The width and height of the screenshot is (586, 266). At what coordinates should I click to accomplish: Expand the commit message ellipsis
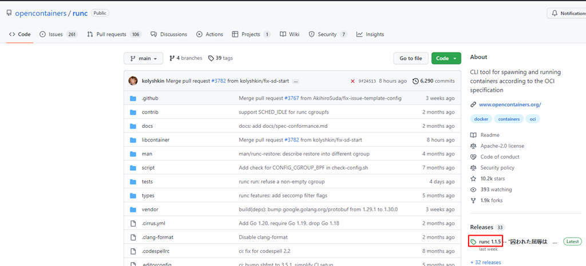pos(296,81)
